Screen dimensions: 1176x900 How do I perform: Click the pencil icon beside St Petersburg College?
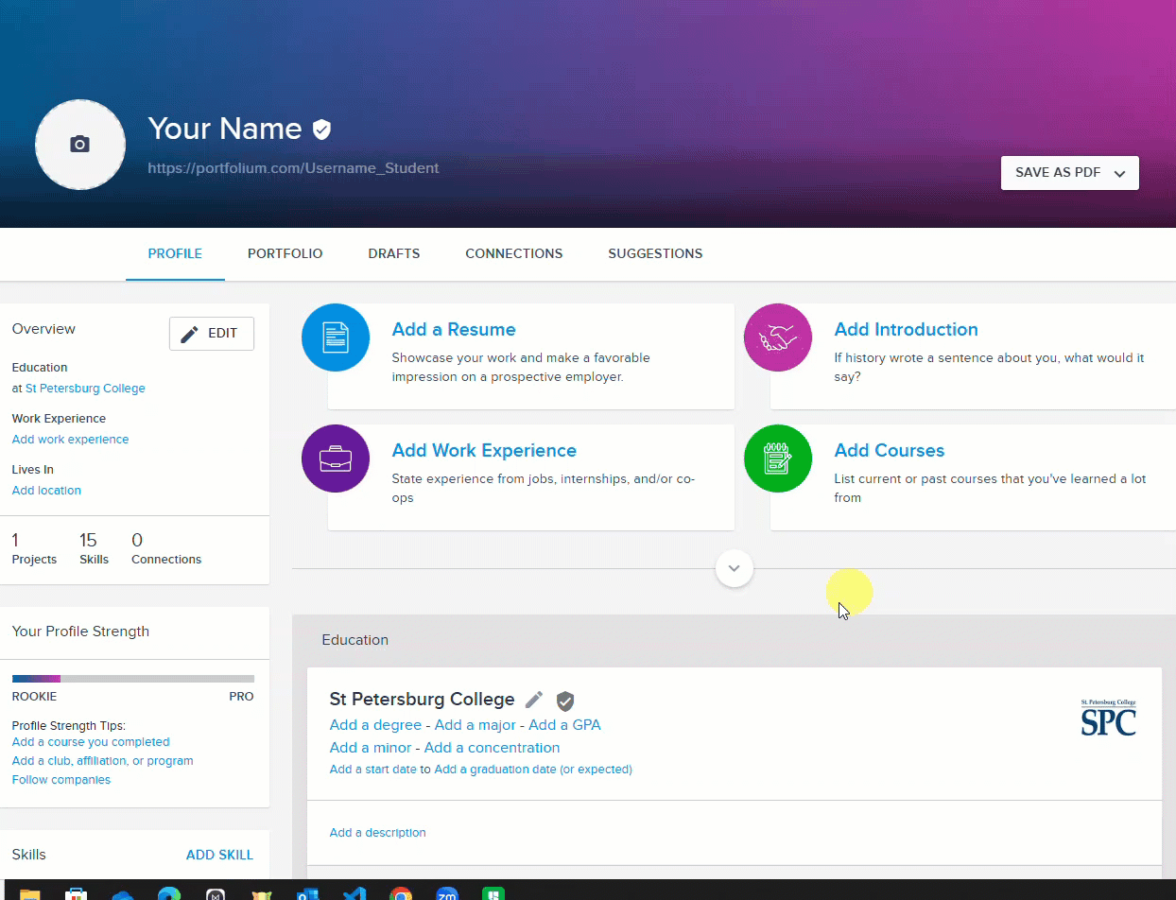click(534, 700)
